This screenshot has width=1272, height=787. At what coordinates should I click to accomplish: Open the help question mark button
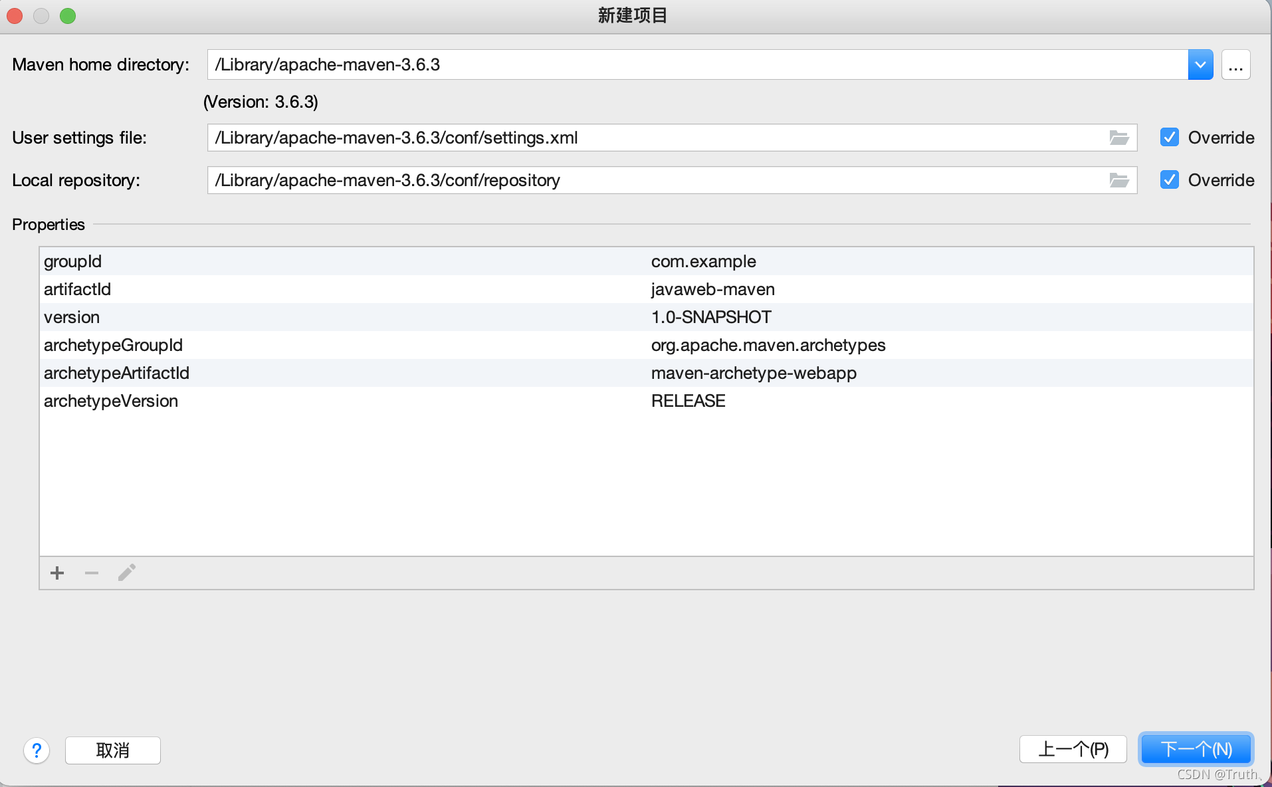point(37,750)
